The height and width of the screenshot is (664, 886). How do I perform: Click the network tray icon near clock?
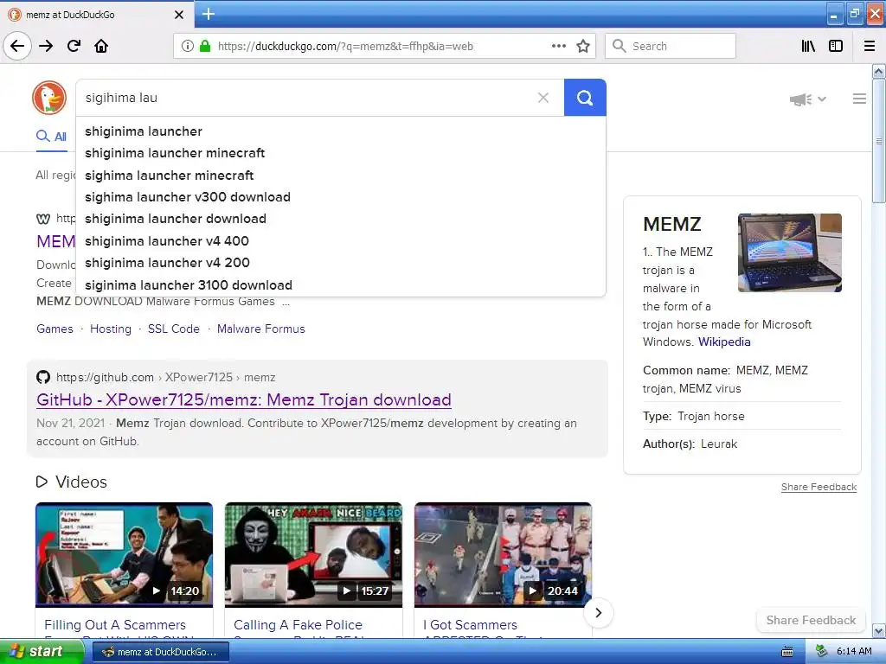(821, 651)
